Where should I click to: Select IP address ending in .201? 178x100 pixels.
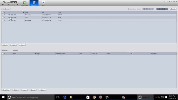[12, 20]
